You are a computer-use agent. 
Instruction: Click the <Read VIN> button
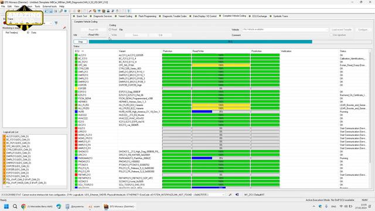coord(94,35)
